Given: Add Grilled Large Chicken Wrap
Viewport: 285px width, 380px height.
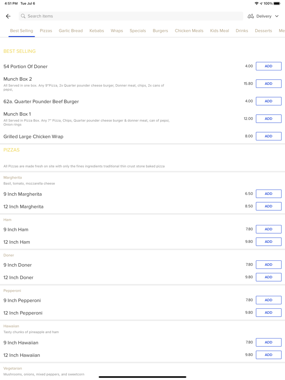Looking at the screenshot, I should (x=268, y=136).
